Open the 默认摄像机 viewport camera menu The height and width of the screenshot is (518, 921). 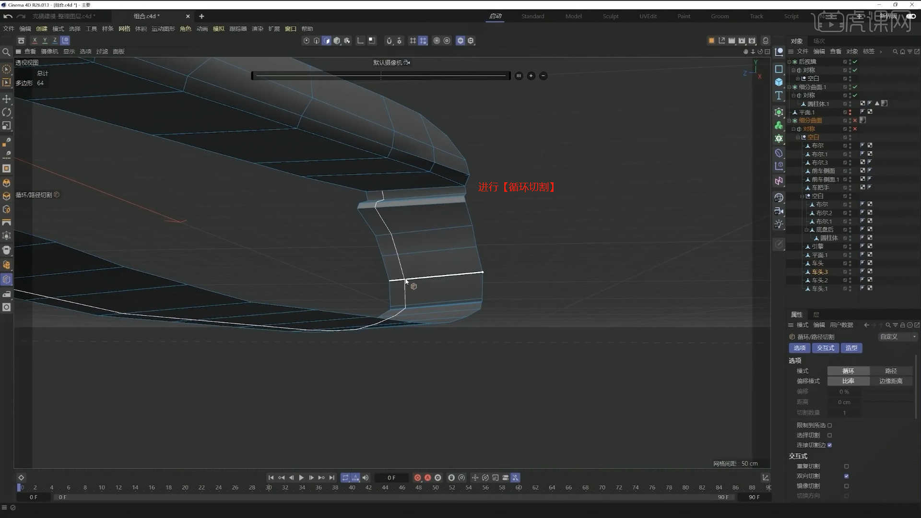click(x=391, y=63)
